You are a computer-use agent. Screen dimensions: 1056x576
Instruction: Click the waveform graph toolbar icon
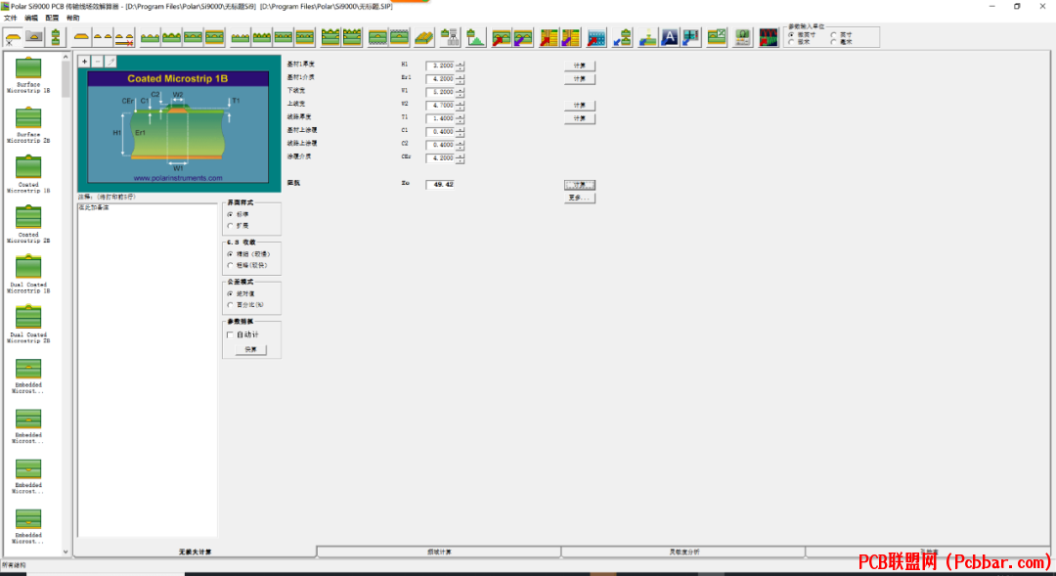coord(769,38)
